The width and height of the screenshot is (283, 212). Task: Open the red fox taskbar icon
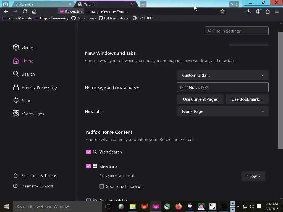click(144, 206)
